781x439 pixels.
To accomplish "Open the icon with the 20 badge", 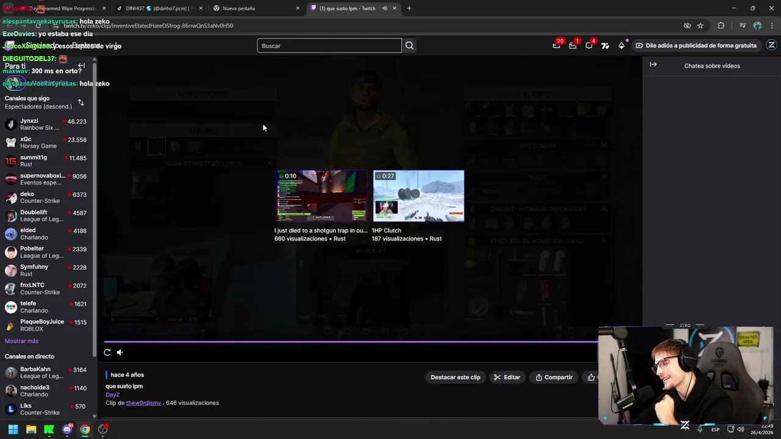I will tap(556, 45).
